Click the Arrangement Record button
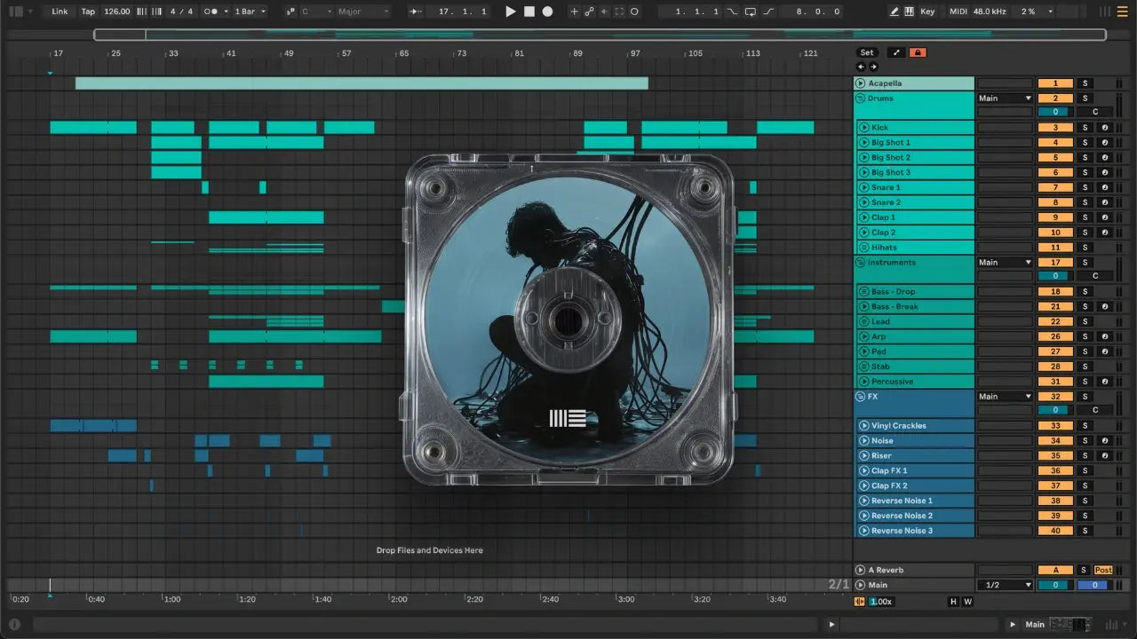The image size is (1137, 639). [547, 12]
